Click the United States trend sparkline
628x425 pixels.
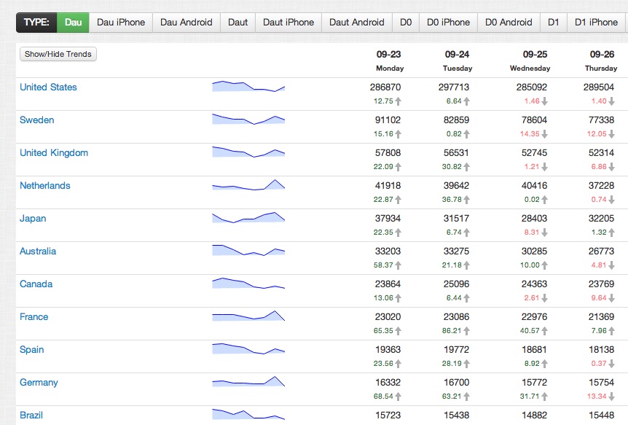tap(248, 86)
